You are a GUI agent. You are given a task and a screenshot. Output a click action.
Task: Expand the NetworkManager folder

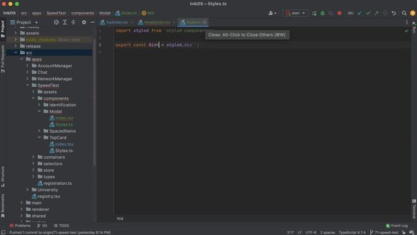[27, 78]
